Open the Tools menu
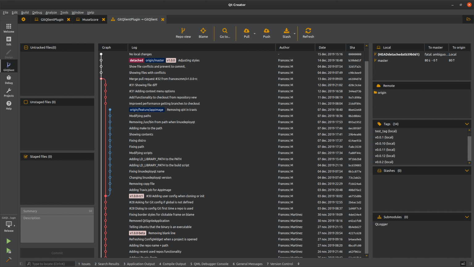Screen dimensions: 474x267 [x=64, y=12]
